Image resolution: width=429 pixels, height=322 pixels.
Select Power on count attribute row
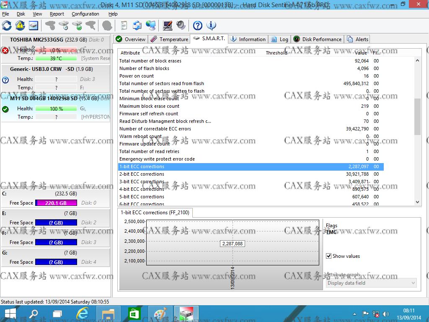pyautogui.click(x=251, y=76)
